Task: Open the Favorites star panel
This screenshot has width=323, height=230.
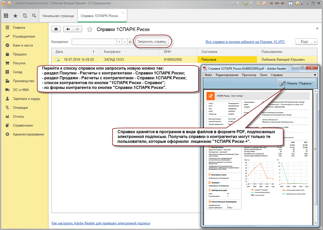Action: coord(15,16)
